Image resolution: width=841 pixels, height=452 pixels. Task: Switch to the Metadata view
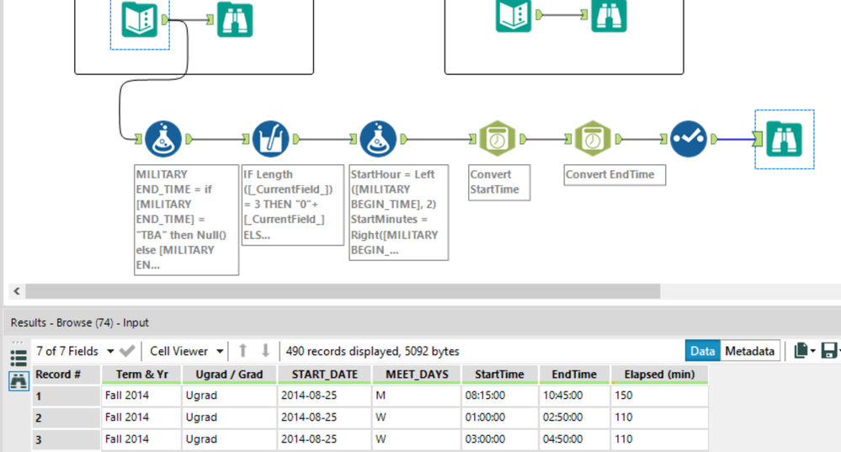coord(750,351)
